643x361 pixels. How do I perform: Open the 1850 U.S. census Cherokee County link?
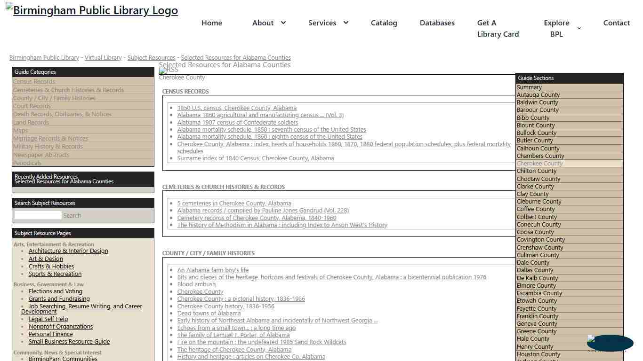pyautogui.click(x=237, y=108)
